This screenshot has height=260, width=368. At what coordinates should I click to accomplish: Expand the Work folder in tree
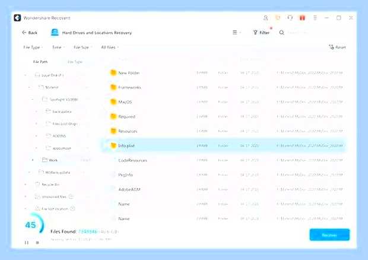[x=33, y=160]
